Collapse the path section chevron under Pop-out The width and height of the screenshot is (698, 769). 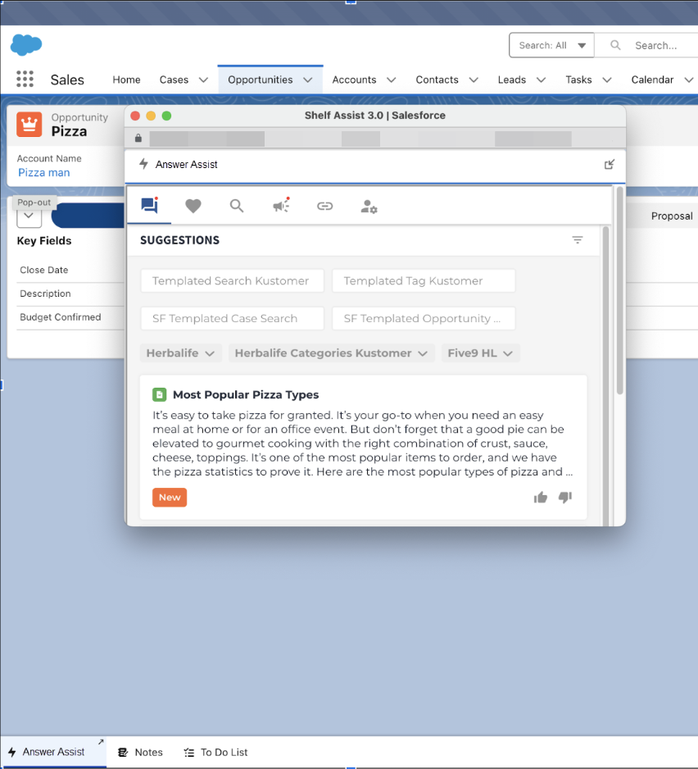[x=29, y=216]
